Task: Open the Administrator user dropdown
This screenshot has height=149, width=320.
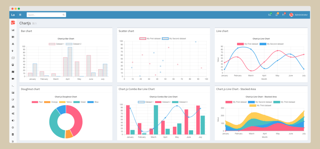Action: click(x=299, y=15)
